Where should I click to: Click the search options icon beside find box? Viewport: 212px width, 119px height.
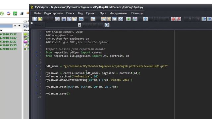coord(107,25)
